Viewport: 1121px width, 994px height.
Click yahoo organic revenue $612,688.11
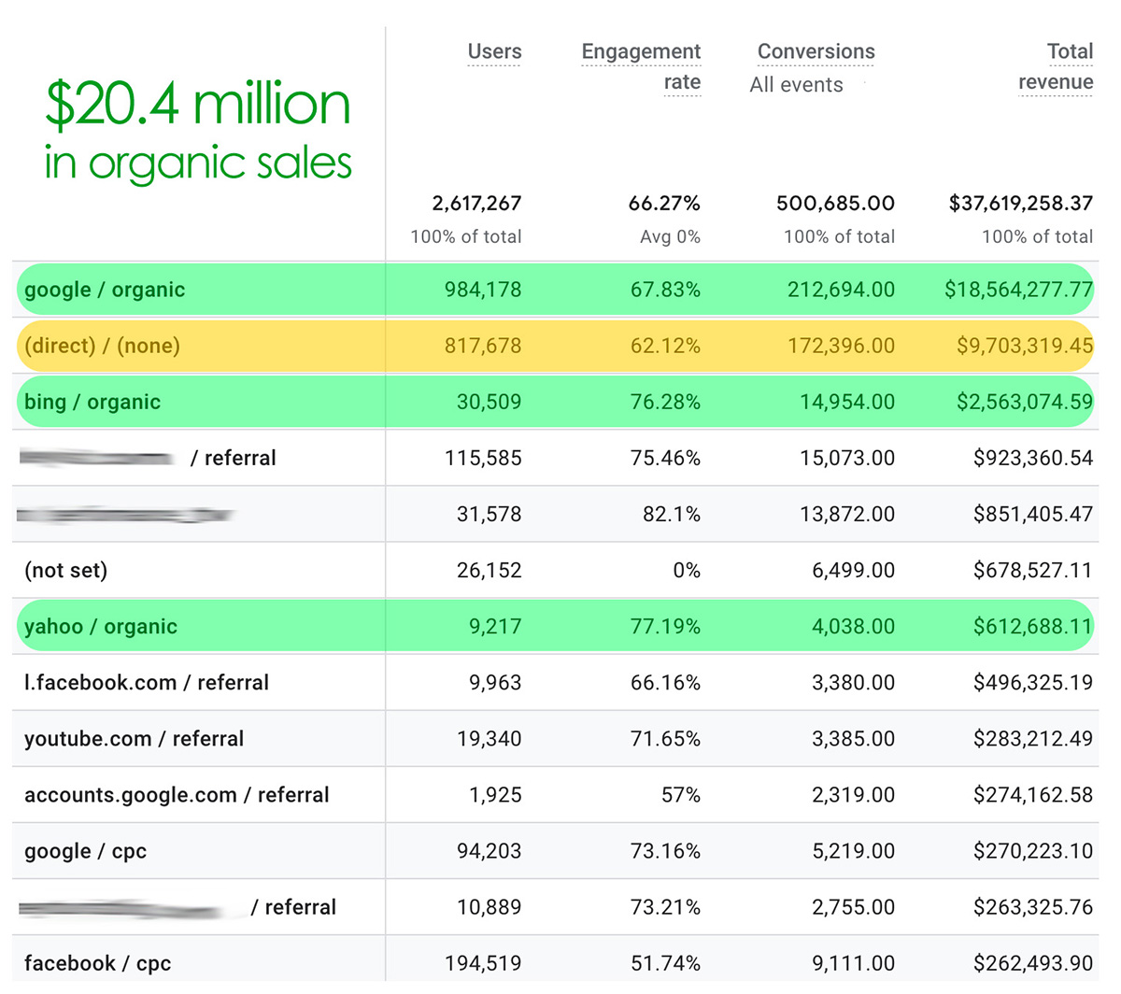[1033, 626]
